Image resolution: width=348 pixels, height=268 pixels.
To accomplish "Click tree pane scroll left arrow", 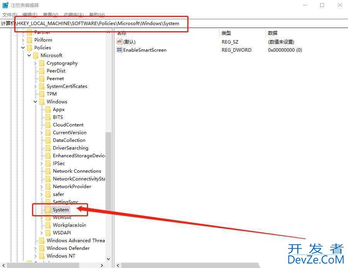I will [3, 265].
